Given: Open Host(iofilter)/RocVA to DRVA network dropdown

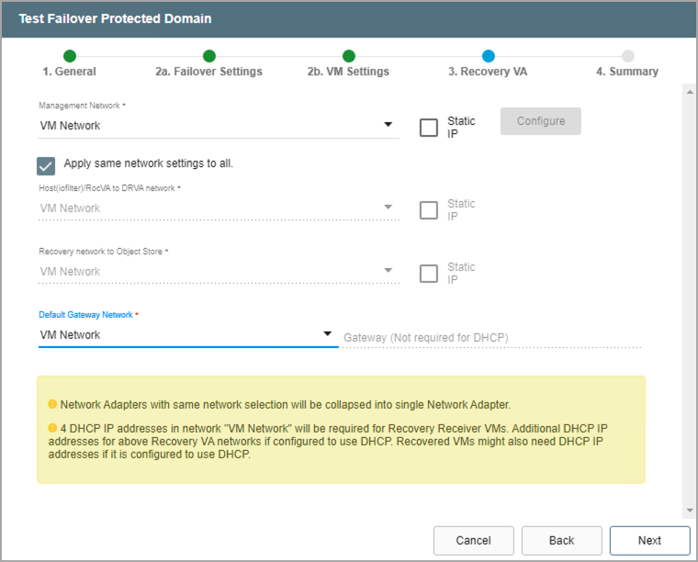Looking at the screenshot, I should 219,208.
